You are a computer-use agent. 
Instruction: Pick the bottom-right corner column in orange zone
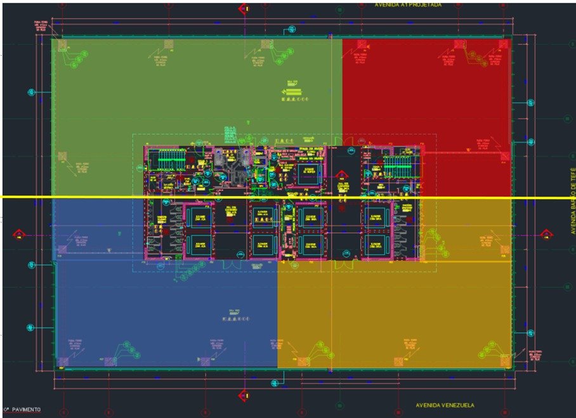[505, 362]
